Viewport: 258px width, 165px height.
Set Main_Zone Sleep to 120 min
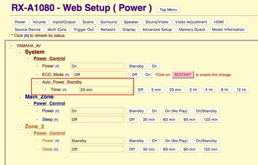211,119
